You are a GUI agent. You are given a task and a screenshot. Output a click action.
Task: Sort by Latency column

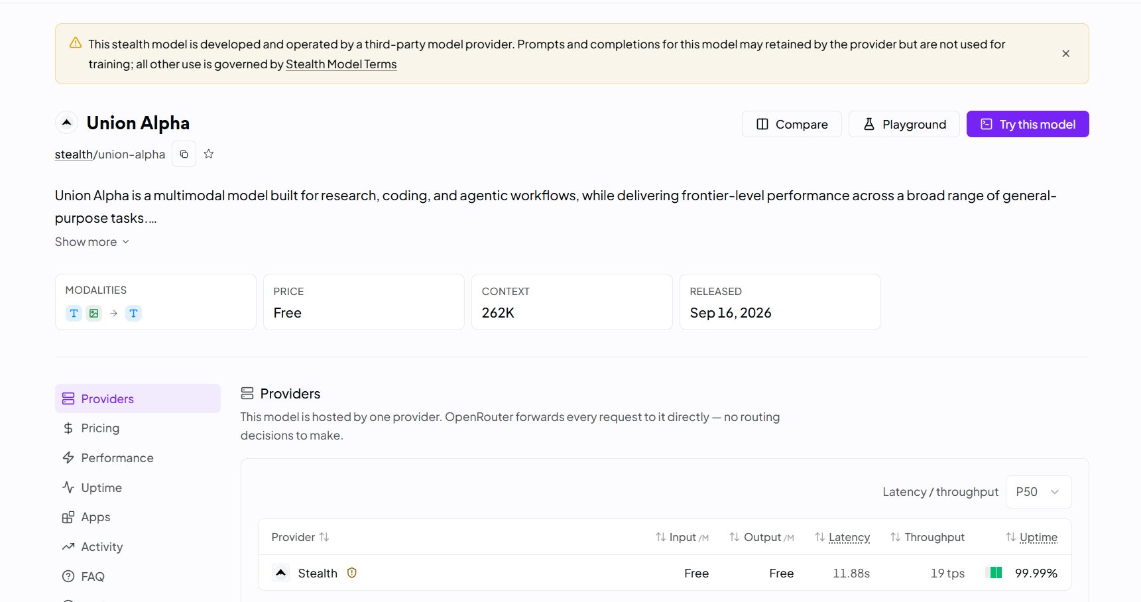[x=842, y=537]
